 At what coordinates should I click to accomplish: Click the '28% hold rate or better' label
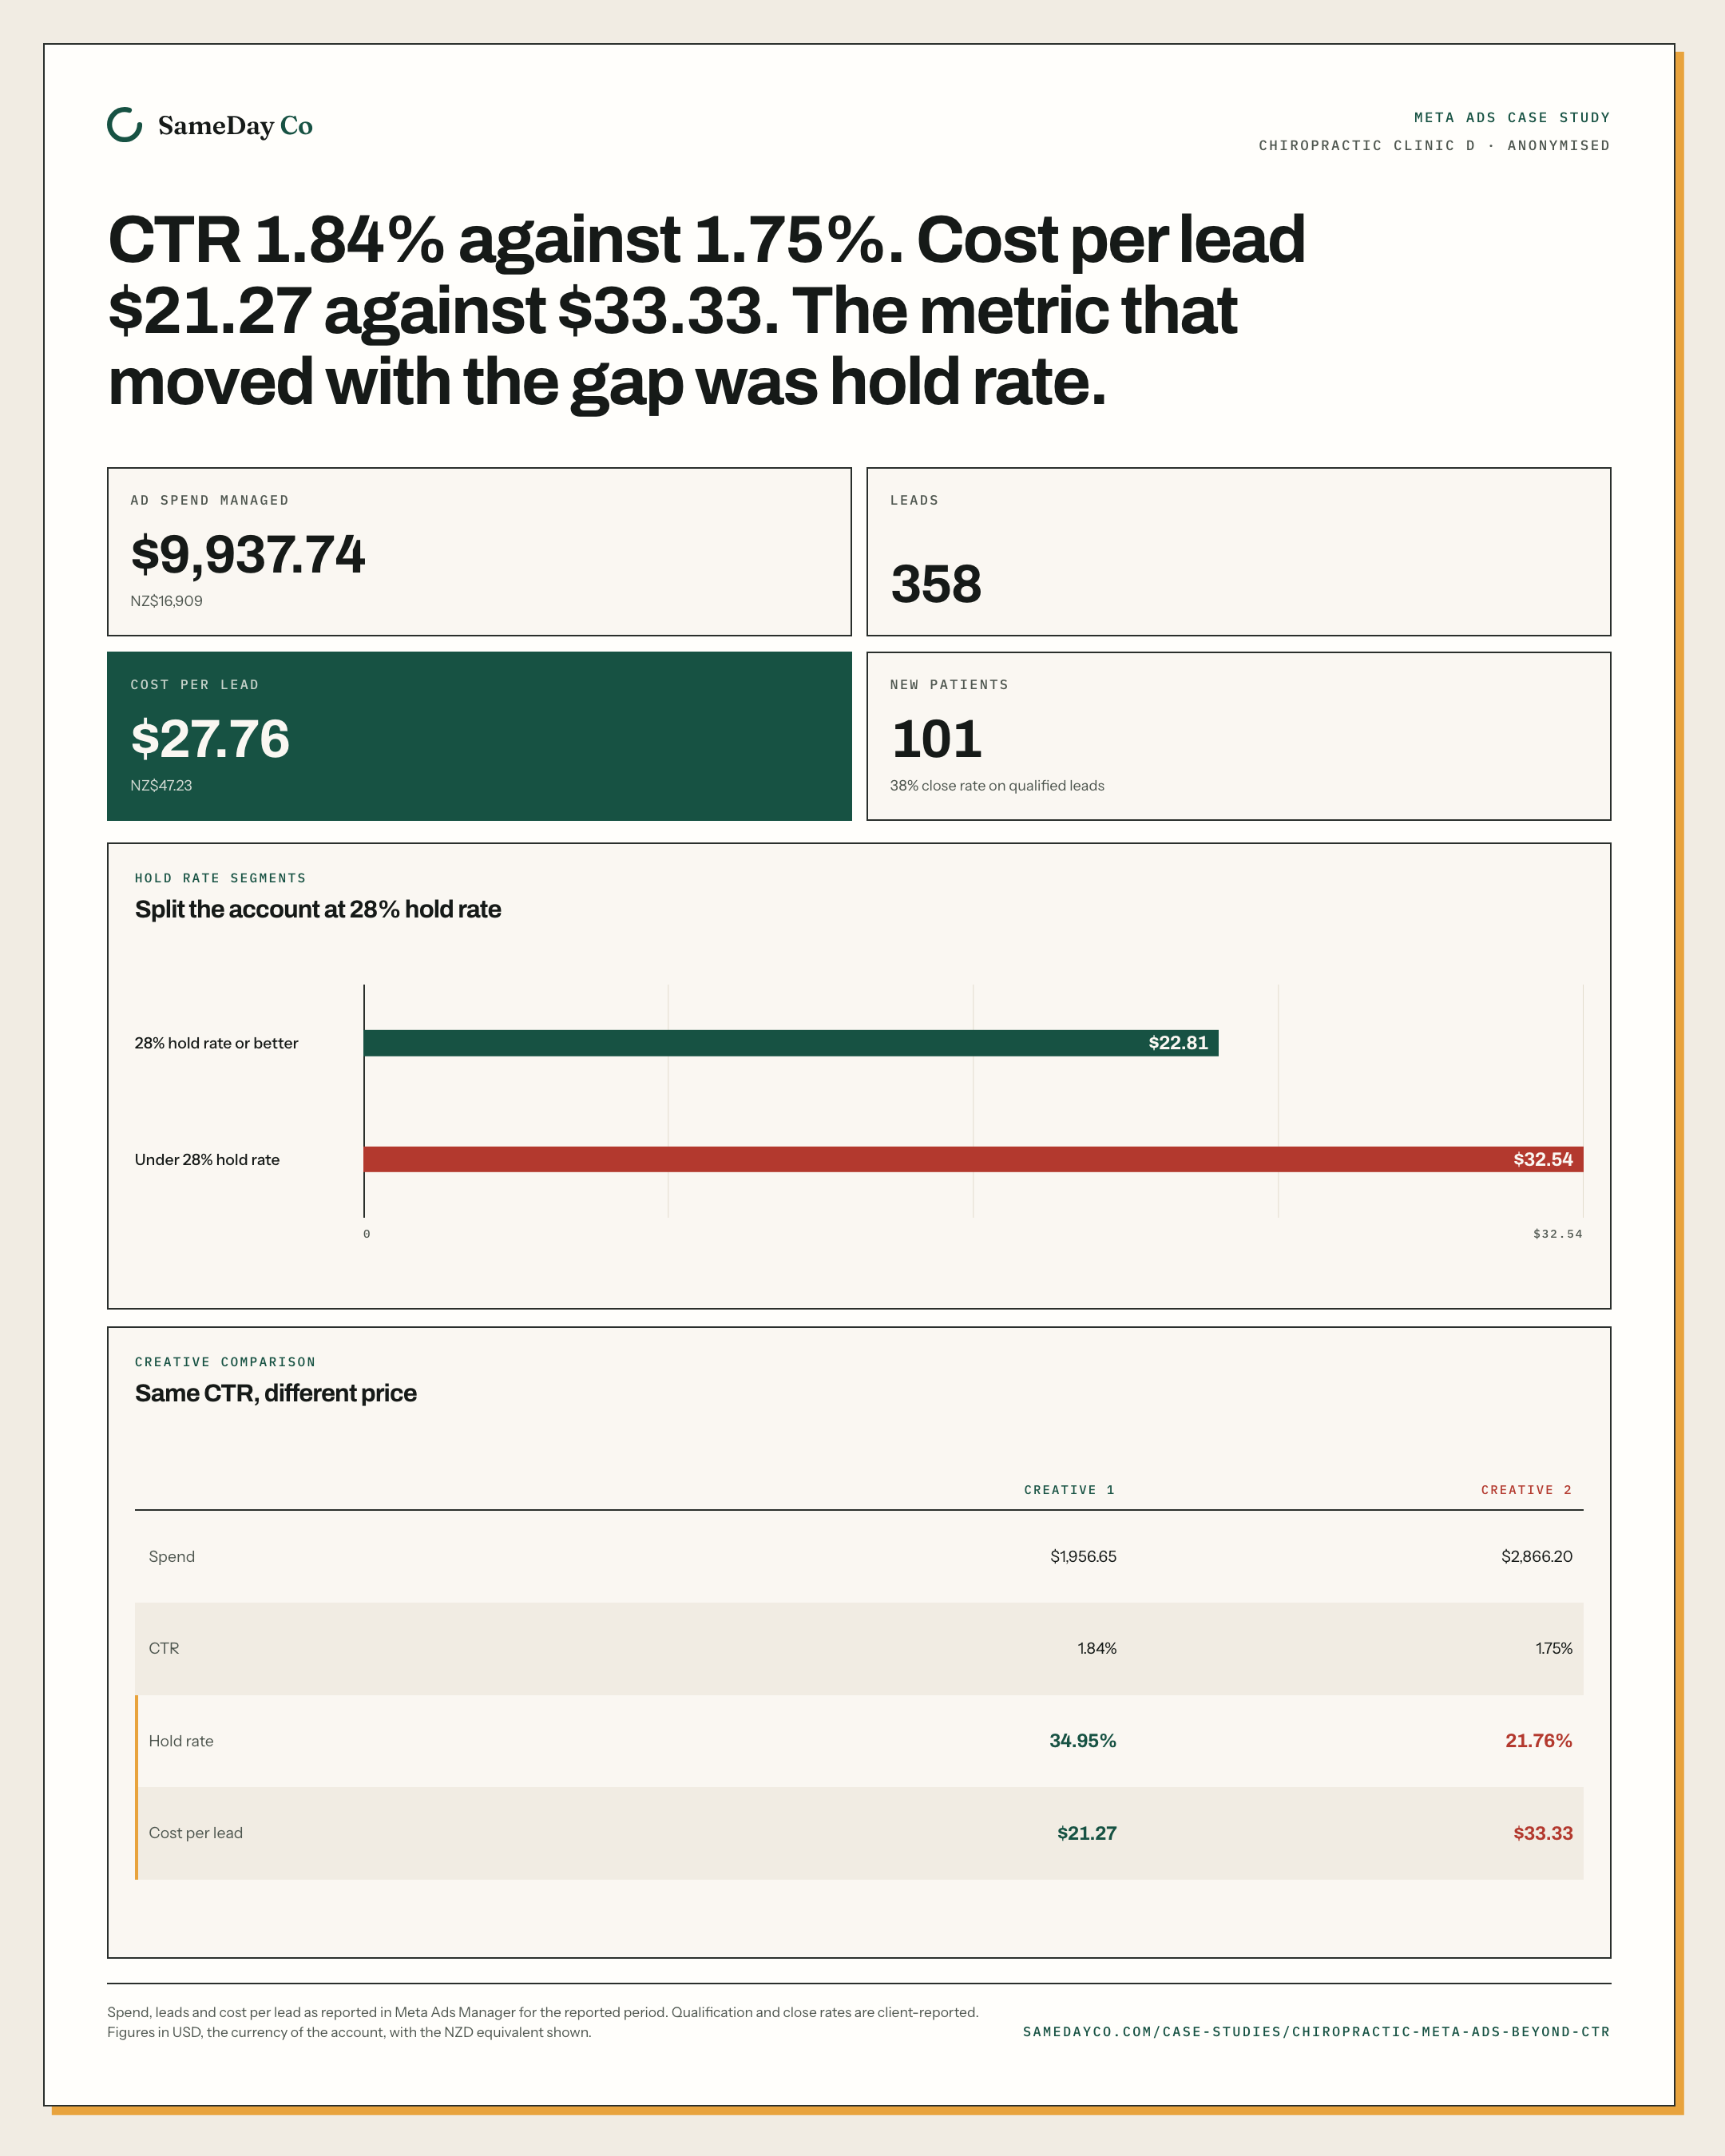tap(216, 1043)
